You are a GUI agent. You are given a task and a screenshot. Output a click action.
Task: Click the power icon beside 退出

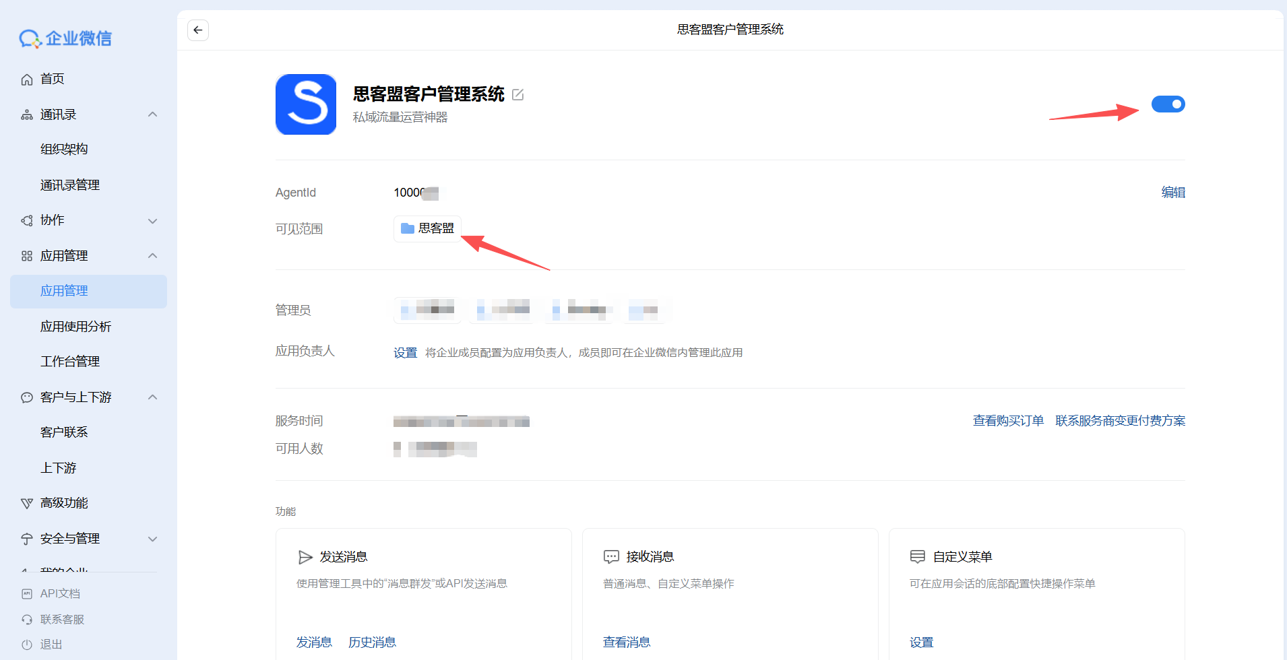(x=27, y=645)
